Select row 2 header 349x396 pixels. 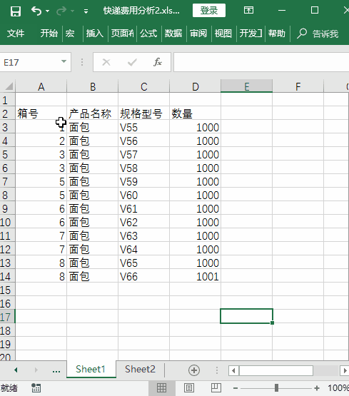(7, 113)
